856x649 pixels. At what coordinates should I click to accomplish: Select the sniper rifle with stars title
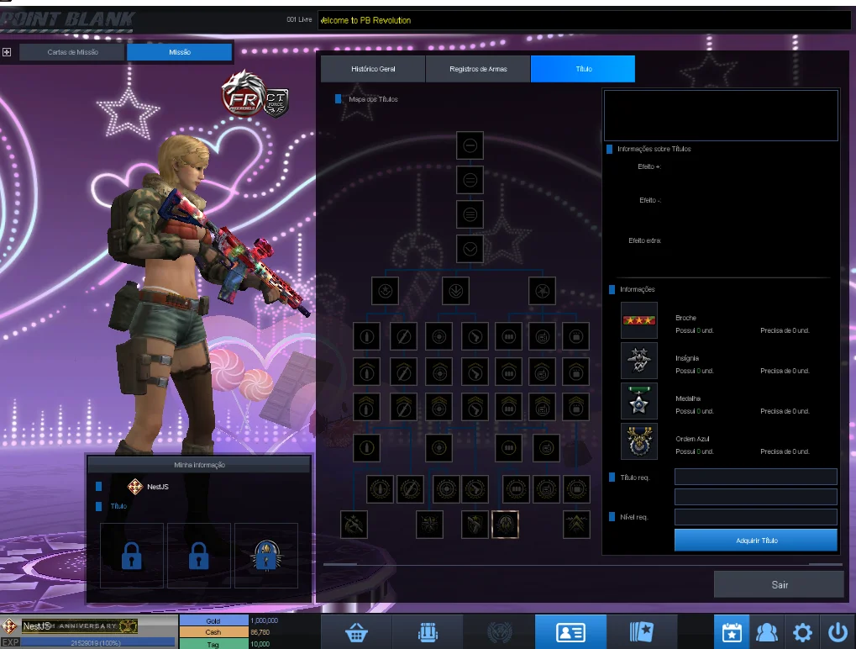[x=354, y=525]
